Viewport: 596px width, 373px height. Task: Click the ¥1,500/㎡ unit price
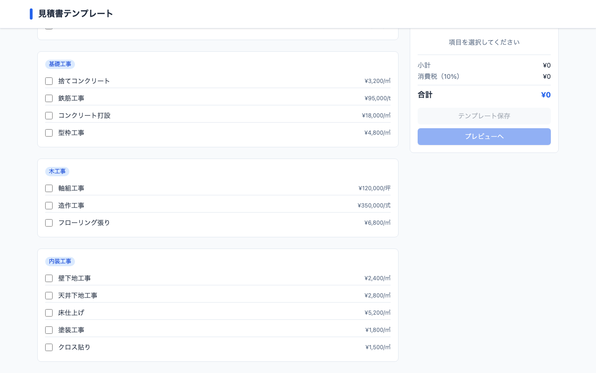378,347
